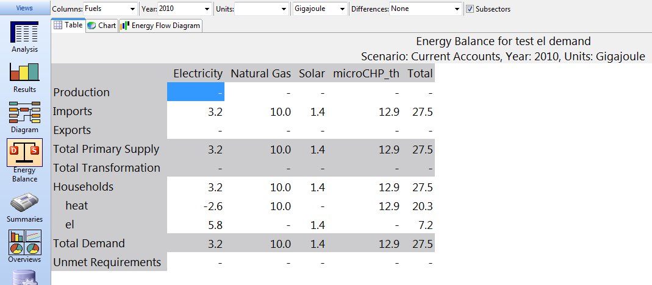Click the Scenario: Current Accounts subtitle line
Screen dimensions: 652x285
(x=503, y=56)
